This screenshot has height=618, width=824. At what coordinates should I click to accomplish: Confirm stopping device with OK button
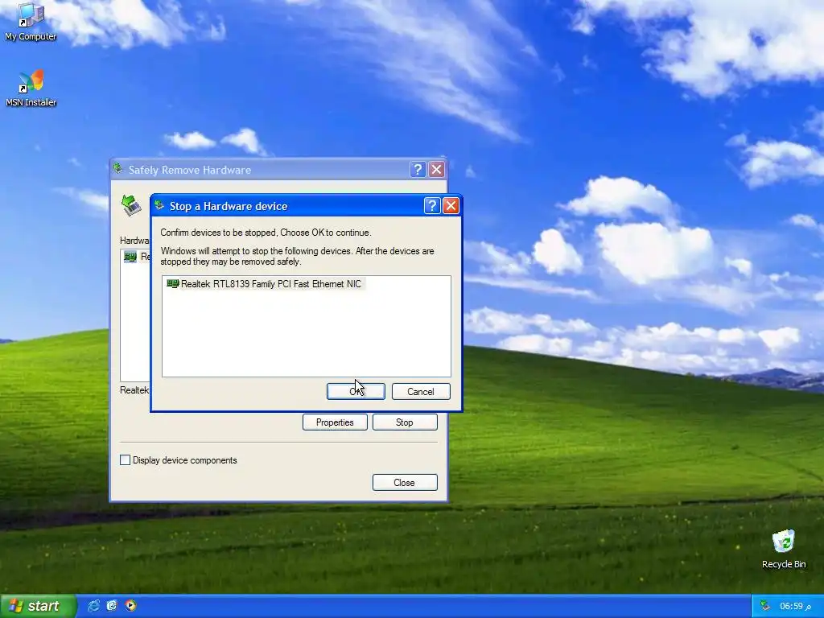pyautogui.click(x=356, y=392)
